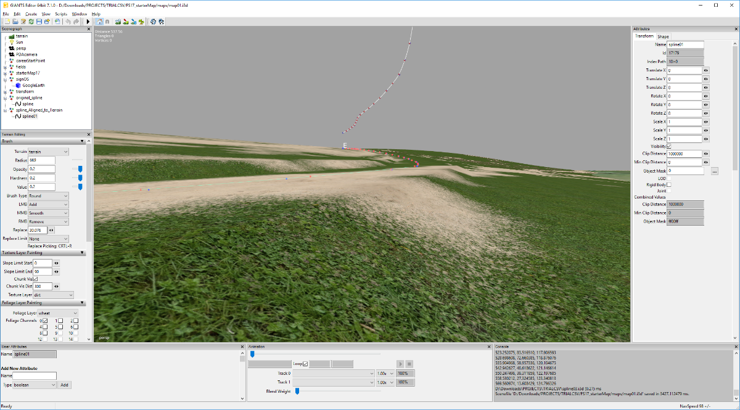The width and height of the screenshot is (740, 410).
Task: Click the Add attribute button
Action: click(65, 385)
